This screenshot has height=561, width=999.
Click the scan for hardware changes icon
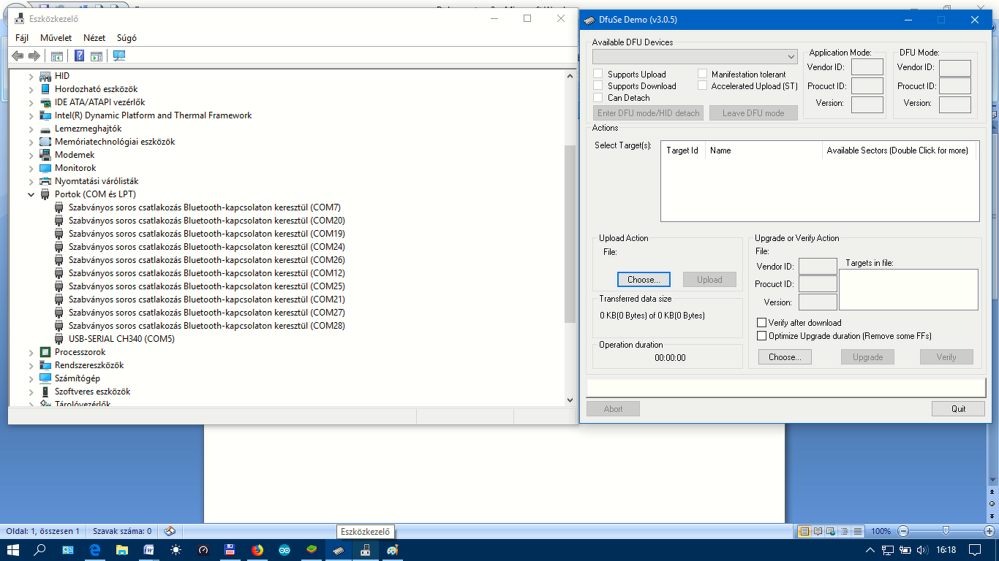click(x=119, y=56)
